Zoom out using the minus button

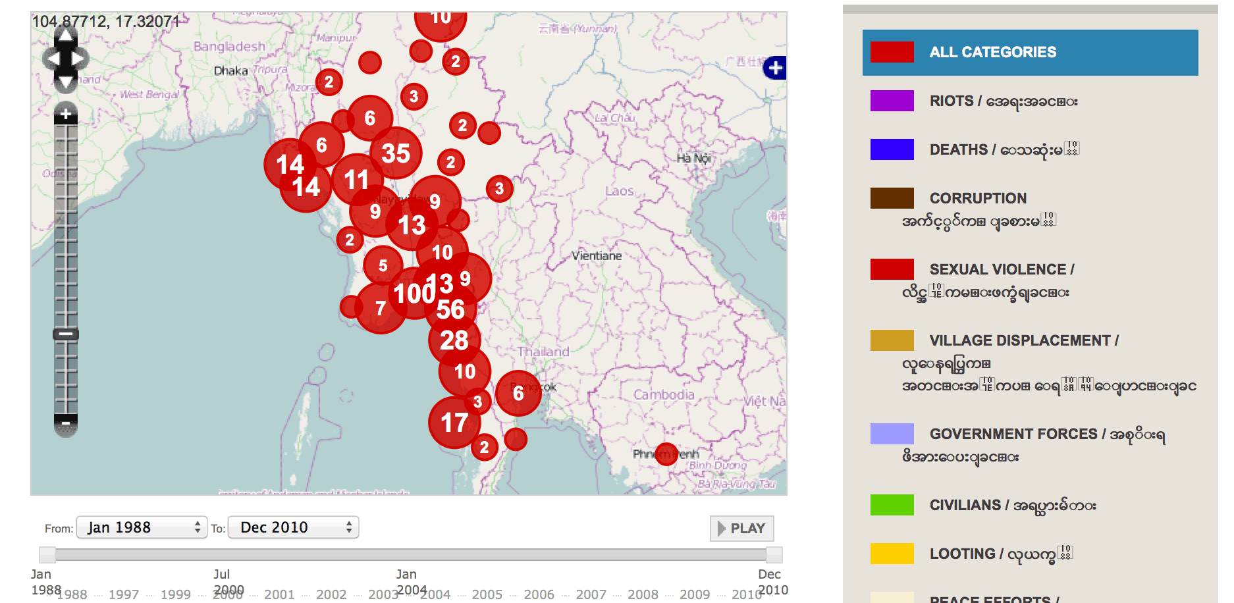click(65, 423)
